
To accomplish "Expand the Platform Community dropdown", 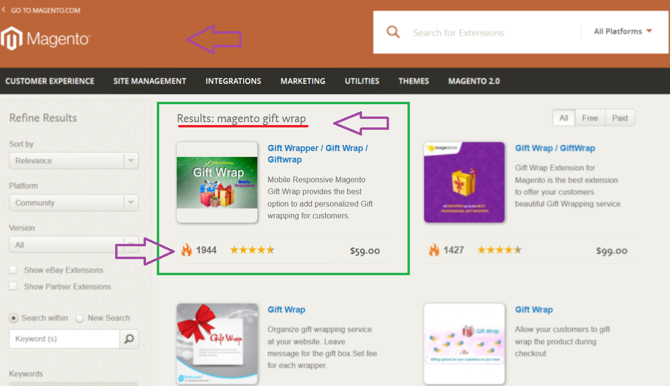I will (73, 202).
